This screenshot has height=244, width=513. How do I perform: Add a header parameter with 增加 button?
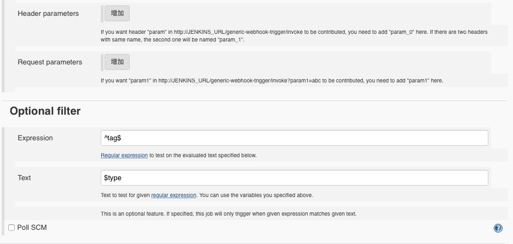(117, 14)
